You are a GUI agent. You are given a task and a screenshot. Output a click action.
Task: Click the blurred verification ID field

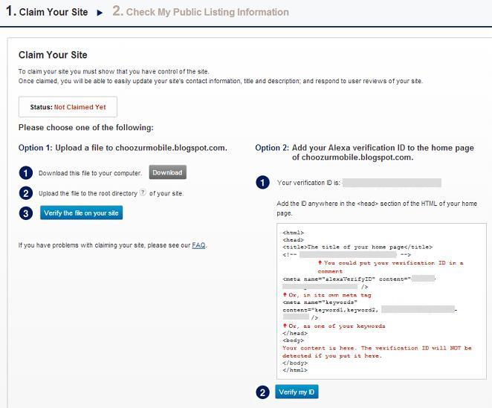click(x=392, y=182)
